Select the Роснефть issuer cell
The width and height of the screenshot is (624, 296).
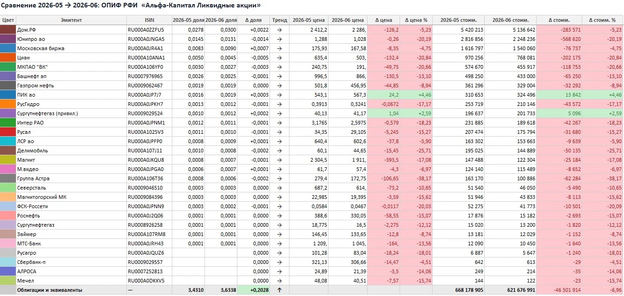pos(71,216)
